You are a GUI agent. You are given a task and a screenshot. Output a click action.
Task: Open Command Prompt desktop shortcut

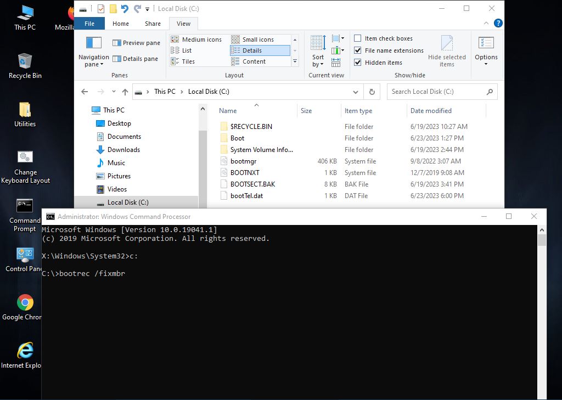tap(25, 215)
